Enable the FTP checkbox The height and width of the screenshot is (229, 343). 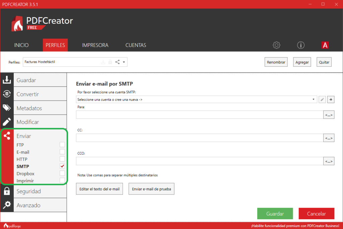click(62, 145)
